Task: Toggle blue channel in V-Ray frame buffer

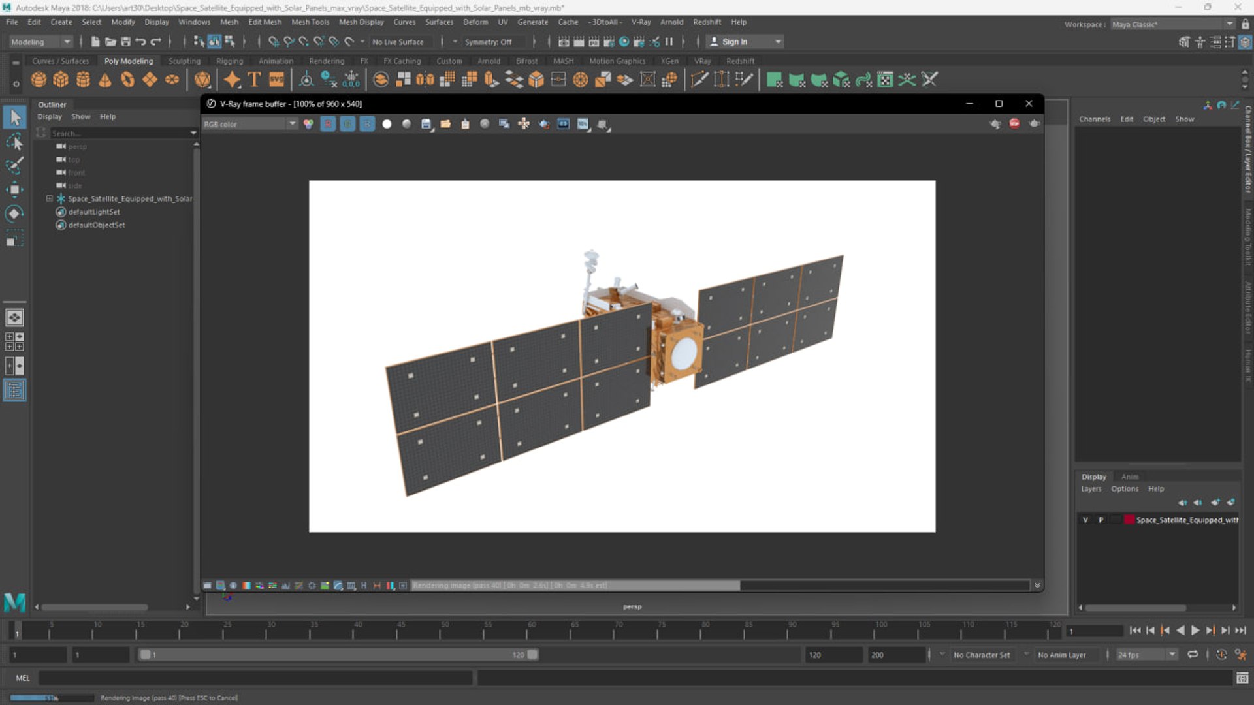Action: click(x=367, y=124)
